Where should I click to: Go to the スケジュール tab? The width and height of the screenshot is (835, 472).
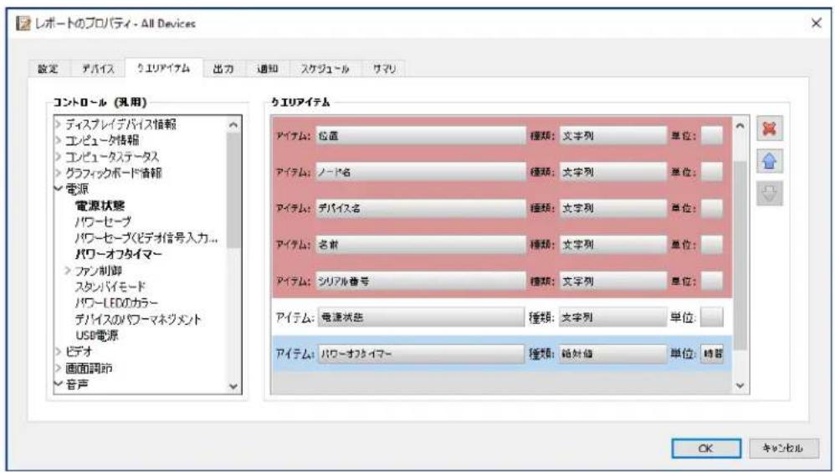pos(325,69)
